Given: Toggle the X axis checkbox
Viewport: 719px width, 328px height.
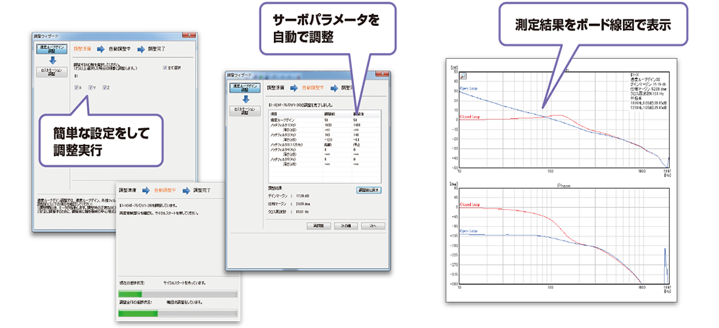Looking at the screenshot, I should click(x=77, y=87).
